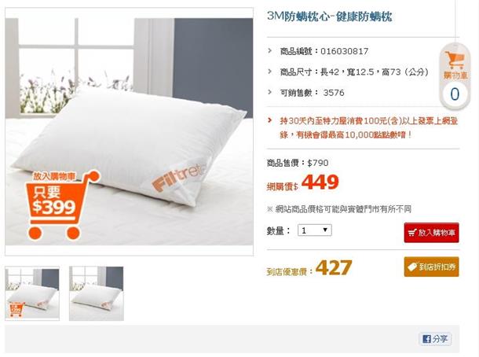Image resolution: width=479 pixels, height=357 pixels.
Task: Click the 可銷售數 bullet arrow
Action: point(270,92)
